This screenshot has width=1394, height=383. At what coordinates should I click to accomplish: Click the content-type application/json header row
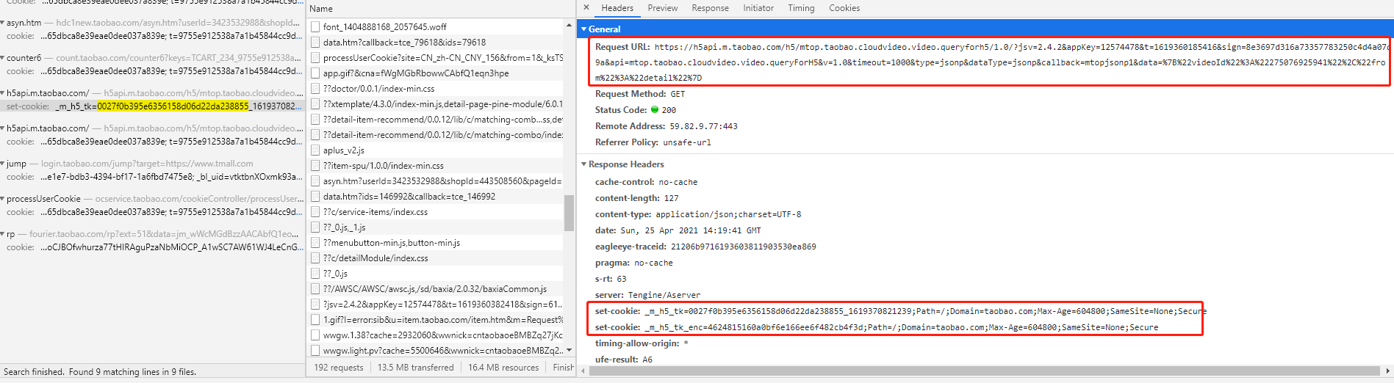[698, 214]
